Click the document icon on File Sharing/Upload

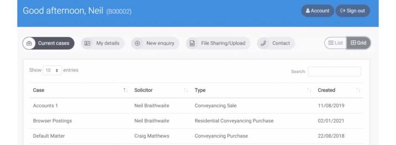click(192, 43)
